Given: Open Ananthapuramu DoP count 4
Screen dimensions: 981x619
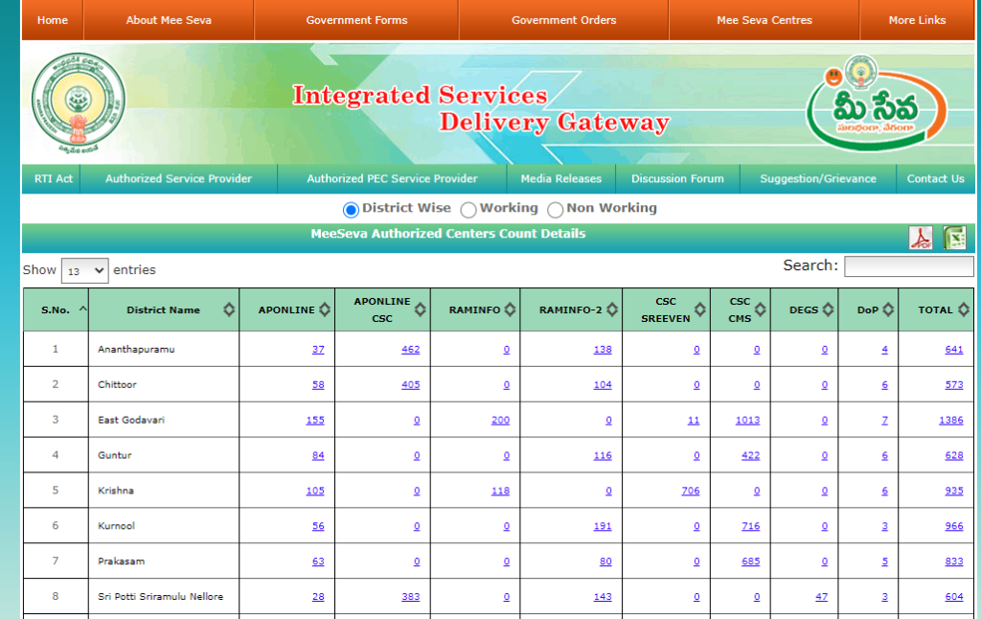Looking at the screenshot, I should (884, 349).
